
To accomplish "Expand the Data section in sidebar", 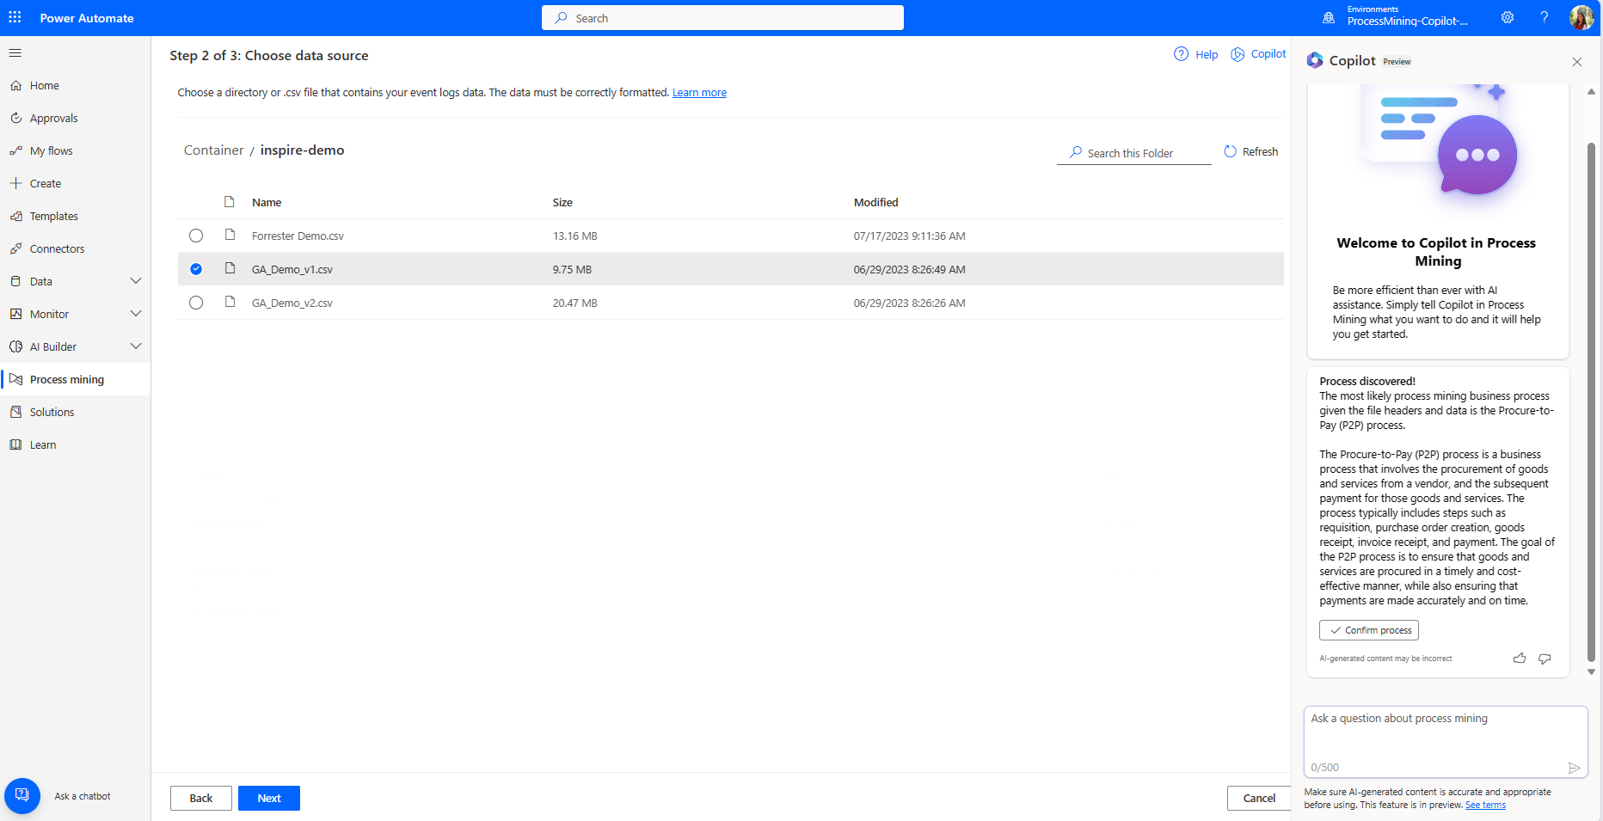I will [x=136, y=280].
